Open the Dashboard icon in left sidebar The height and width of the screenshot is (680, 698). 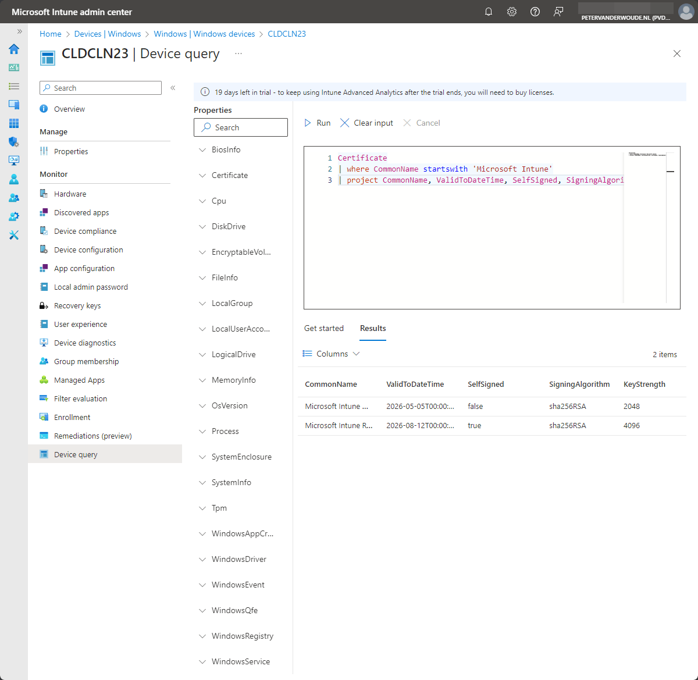(13, 67)
